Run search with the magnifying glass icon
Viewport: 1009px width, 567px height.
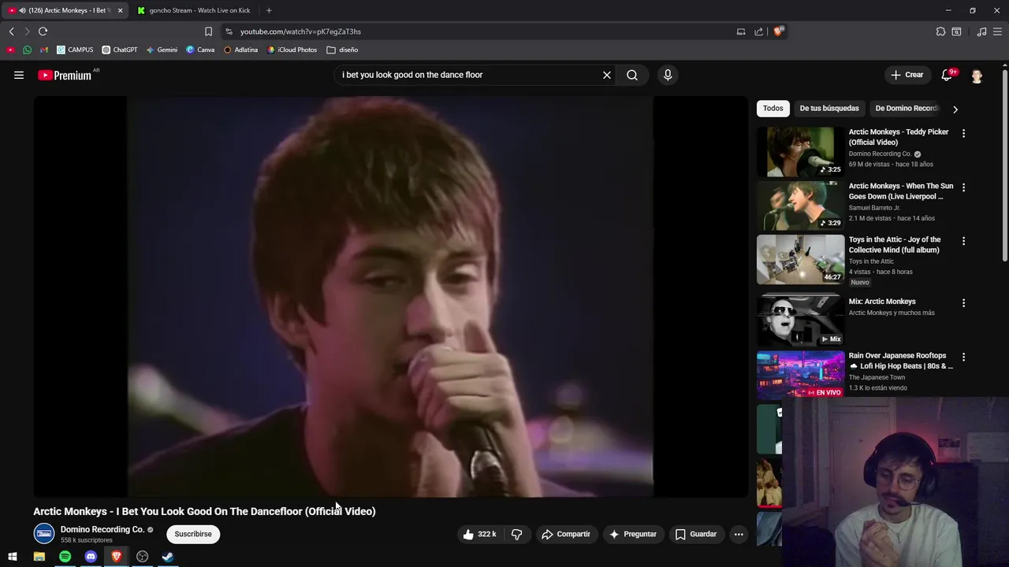pos(632,75)
